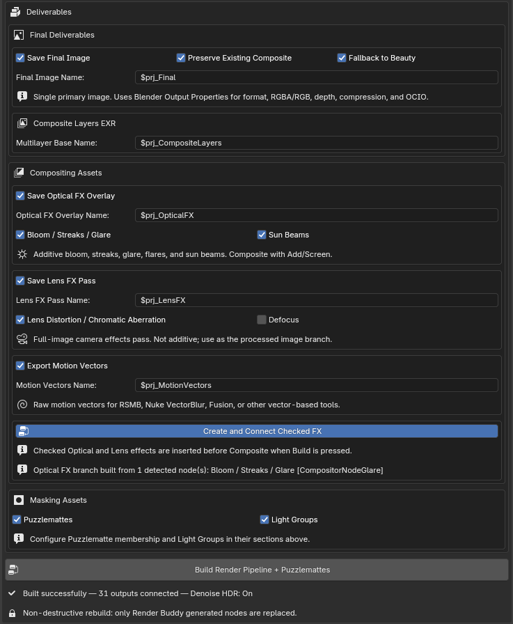Enable the Defocus checkbox

click(x=262, y=320)
